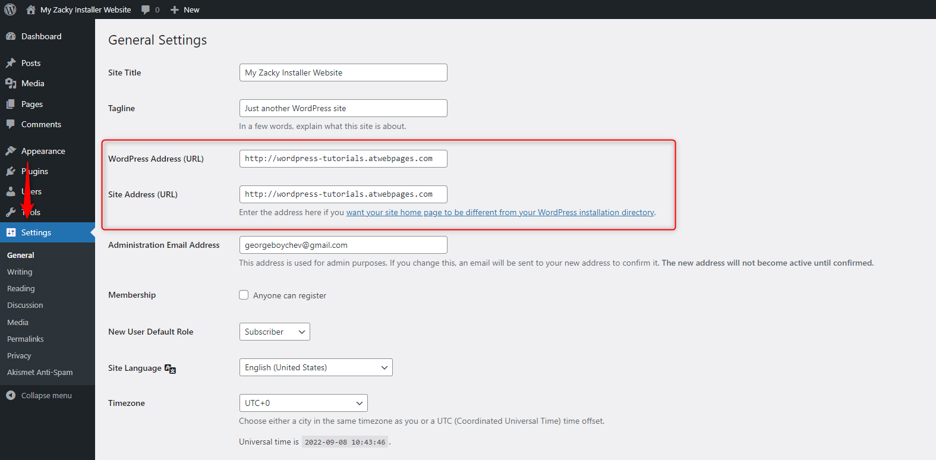Open the Writing settings submenu

click(20, 272)
